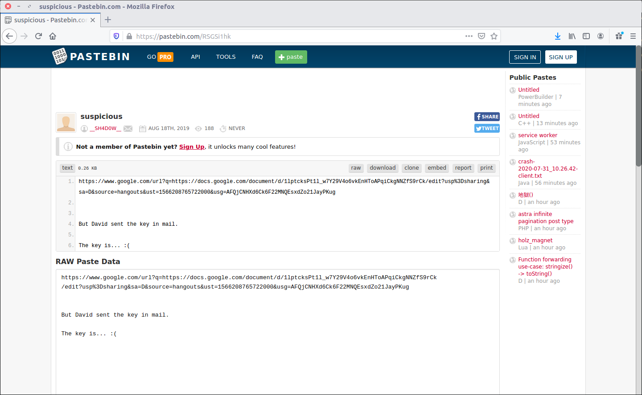Image resolution: width=642 pixels, height=395 pixels.
Task: Show the Library bookmarks icon
Action: tap(572, 36)
